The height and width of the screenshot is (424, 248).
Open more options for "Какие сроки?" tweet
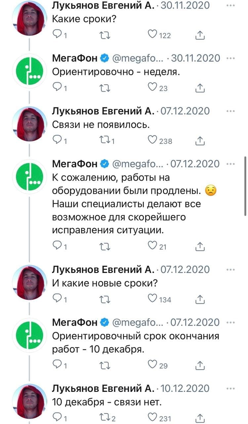(230, 6)
